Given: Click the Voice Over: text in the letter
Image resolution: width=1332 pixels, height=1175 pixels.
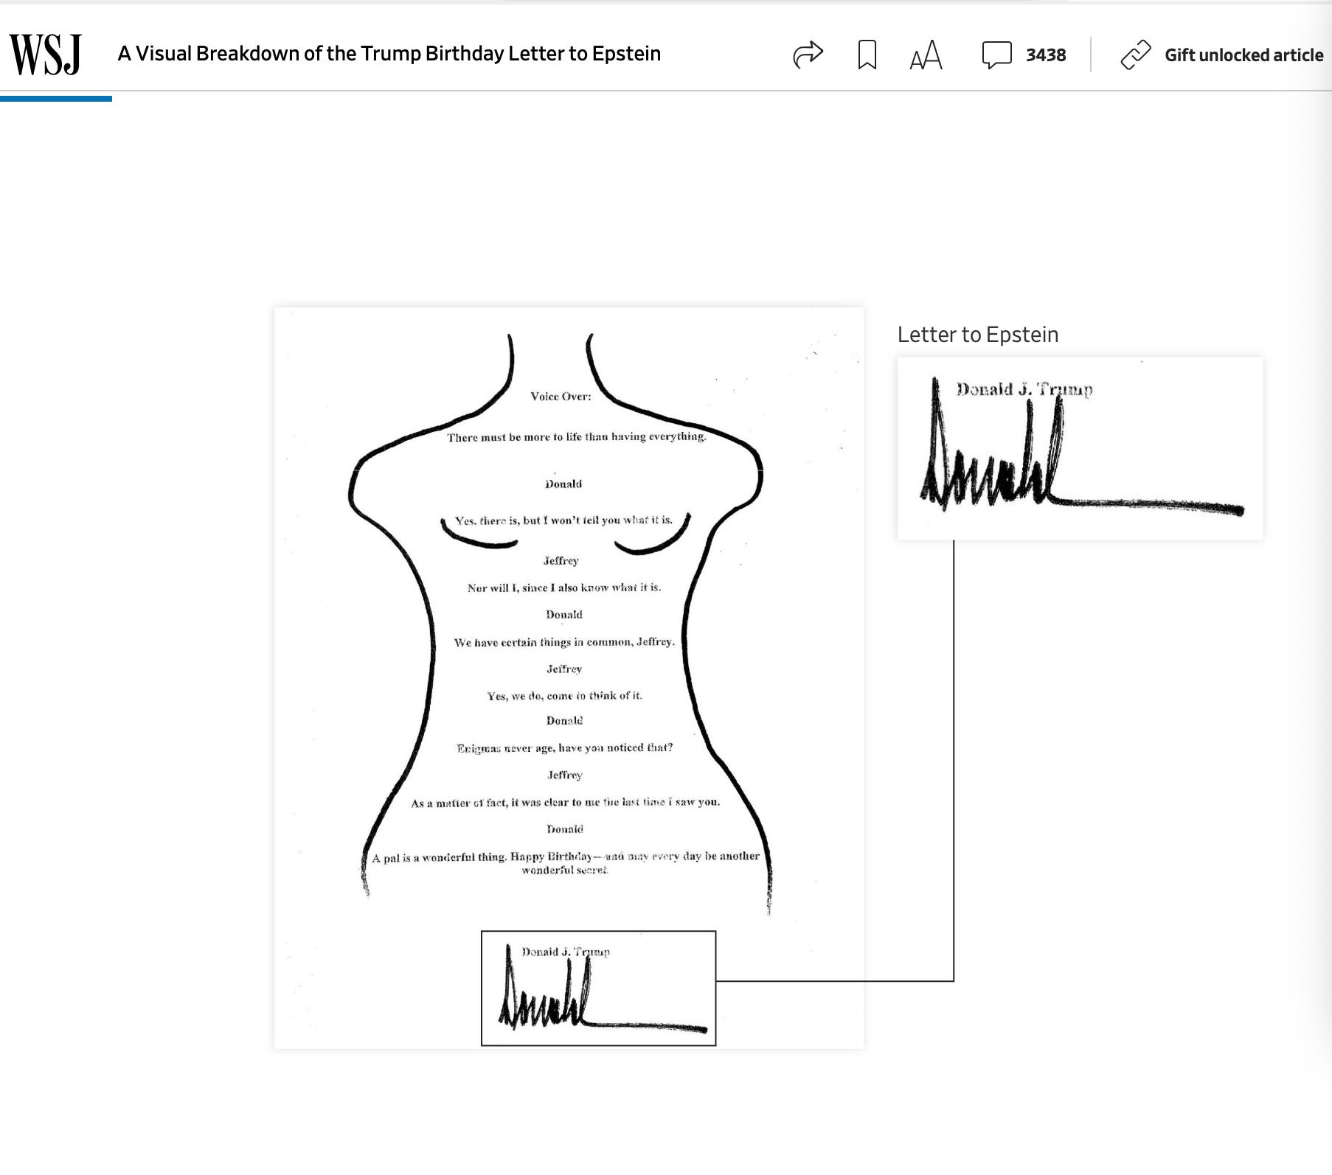Looking at the screenshot, I should pyautogui.click(x=561, y=397).
